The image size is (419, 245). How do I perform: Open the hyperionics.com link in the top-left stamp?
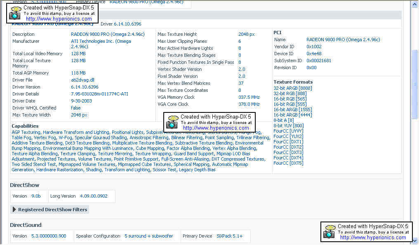click(59, 19)
